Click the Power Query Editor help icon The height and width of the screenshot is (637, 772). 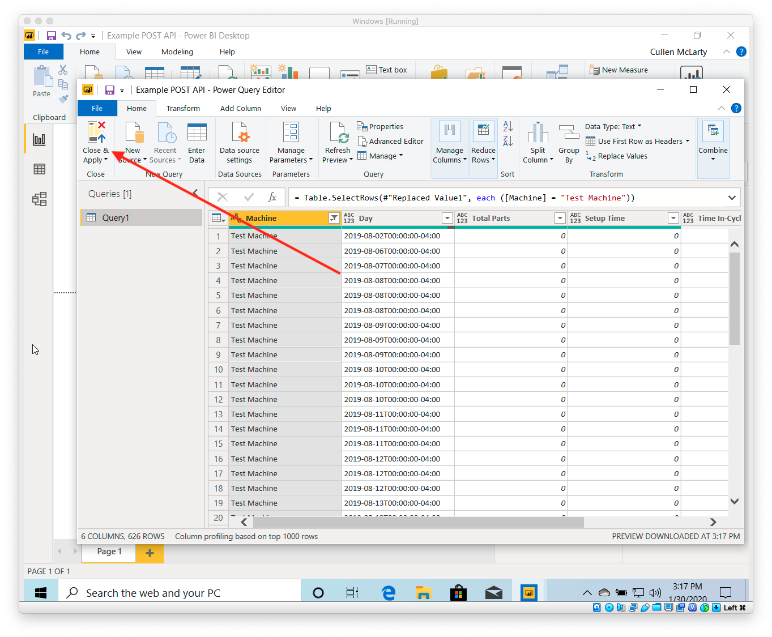tap(736, 108)
